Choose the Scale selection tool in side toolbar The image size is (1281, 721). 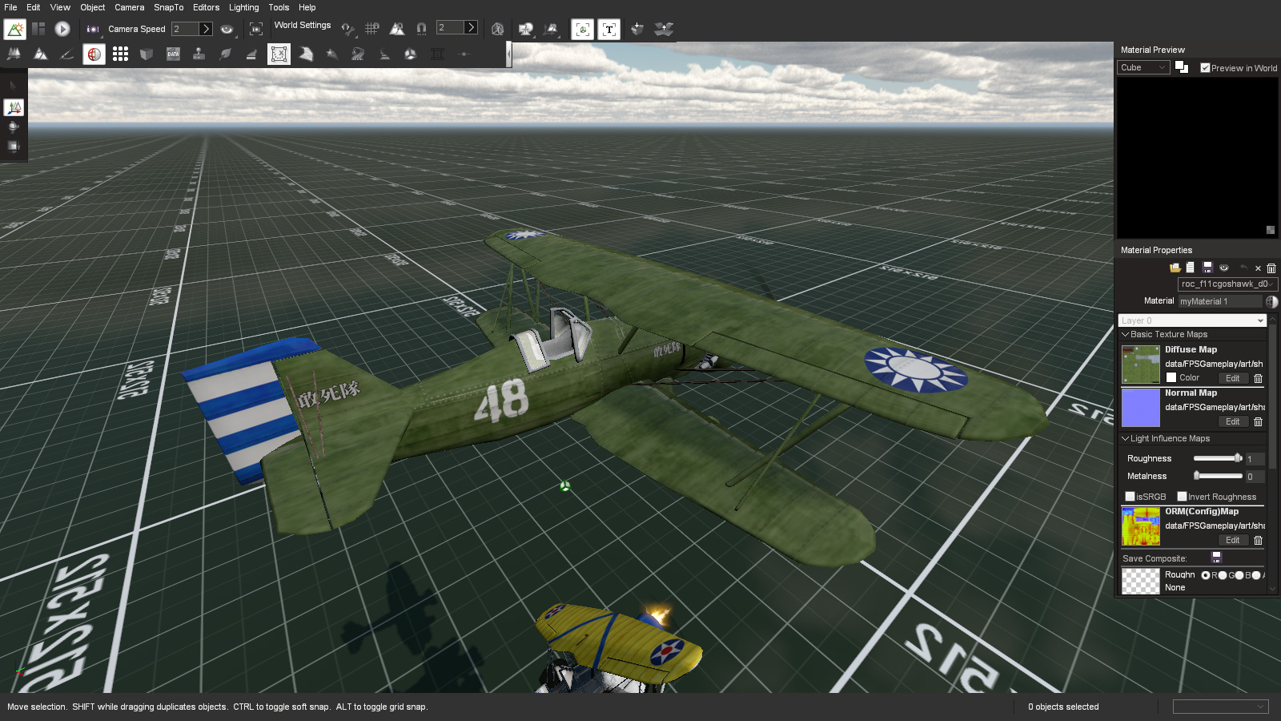click(x=14, y=147)
